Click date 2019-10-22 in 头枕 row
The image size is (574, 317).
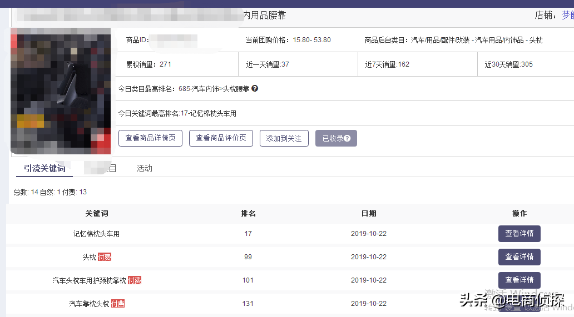369,257
